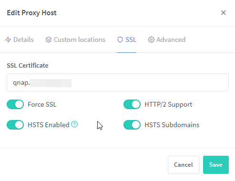Toggle the HSTS Enabled switch
The width and height of the screenshot is (235, 181).
point(15,125)
